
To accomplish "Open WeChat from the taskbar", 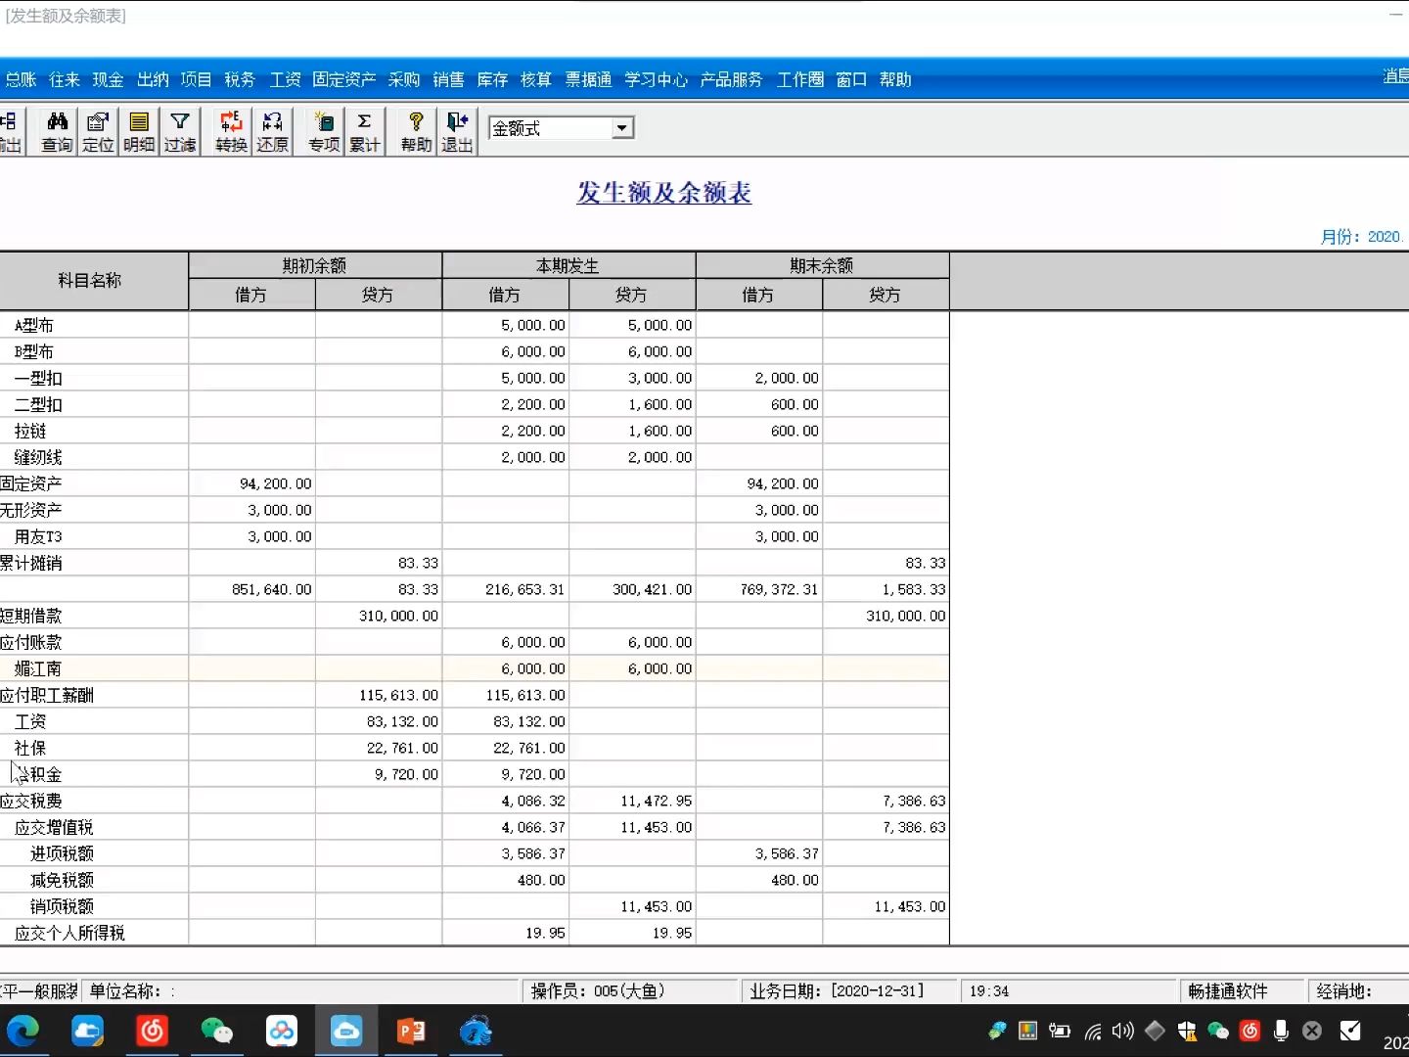I will click(x=217, y=1032).
